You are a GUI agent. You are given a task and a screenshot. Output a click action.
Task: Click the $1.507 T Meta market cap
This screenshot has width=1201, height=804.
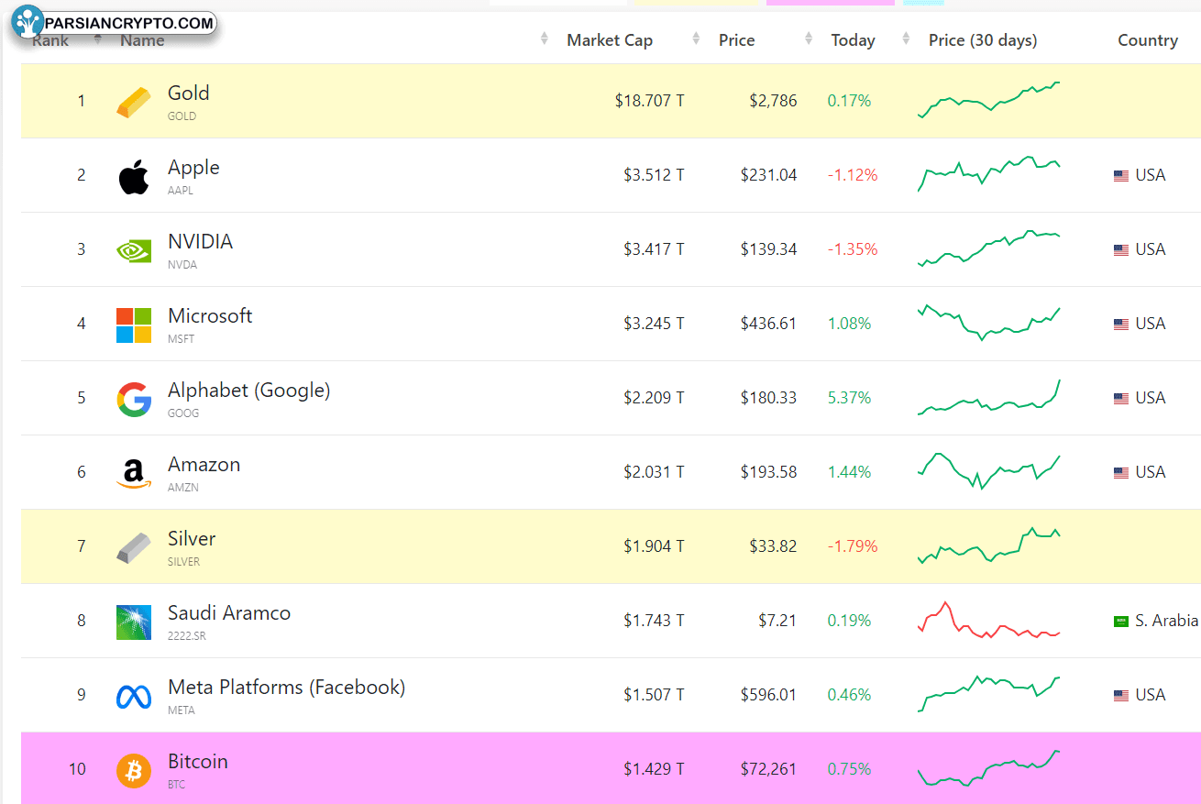pos(654,695)
